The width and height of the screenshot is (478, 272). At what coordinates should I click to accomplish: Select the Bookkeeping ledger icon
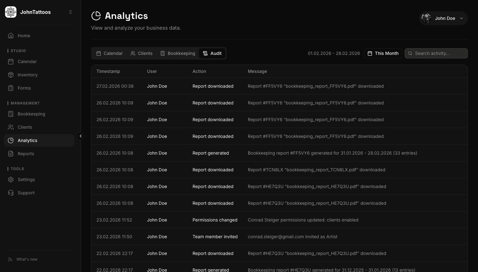[x=11, y=114]
